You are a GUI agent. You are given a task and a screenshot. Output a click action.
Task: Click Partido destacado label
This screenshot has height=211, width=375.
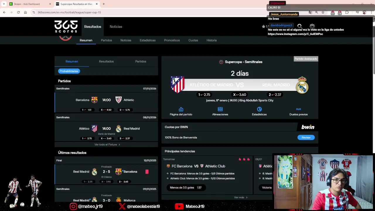tap(306, 59)
